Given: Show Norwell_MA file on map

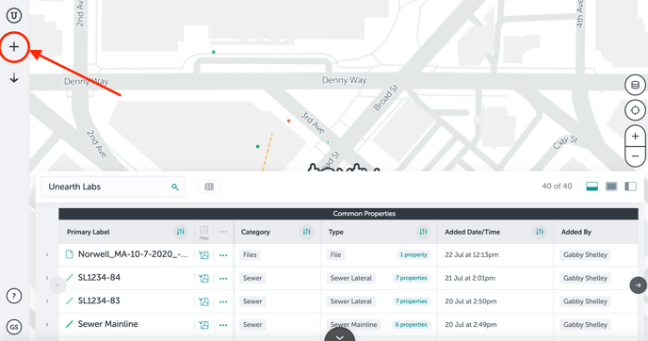Looking at the screenshot, I should [203, 255].
